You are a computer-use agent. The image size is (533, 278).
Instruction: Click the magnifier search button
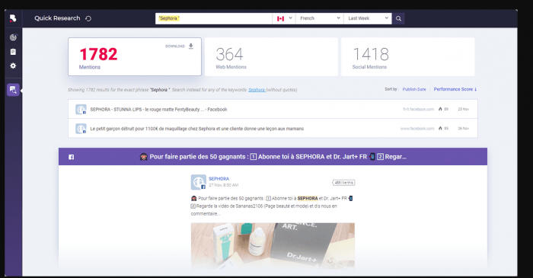click(x=398, y=18)
